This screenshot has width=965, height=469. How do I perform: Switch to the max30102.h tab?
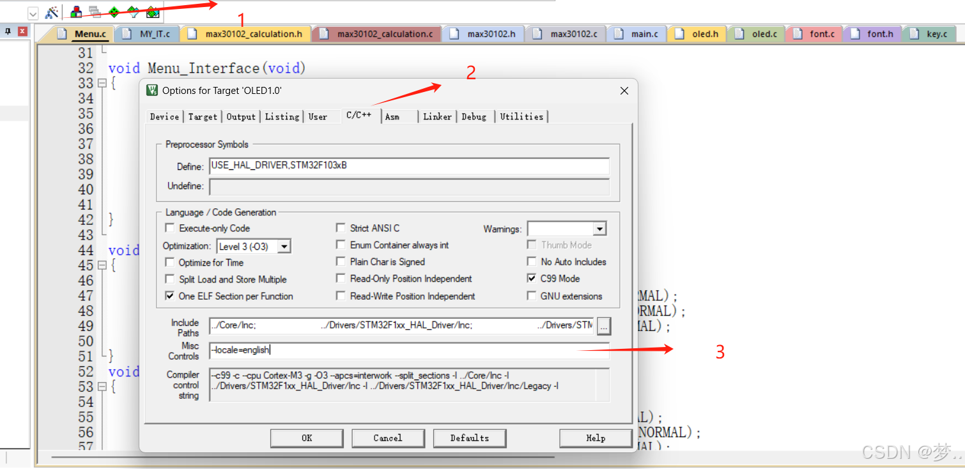click(484, 34)
